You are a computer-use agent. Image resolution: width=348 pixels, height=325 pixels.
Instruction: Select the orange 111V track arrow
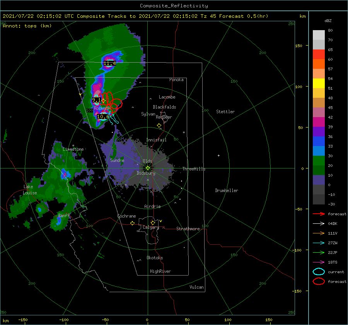coord(319,233)
